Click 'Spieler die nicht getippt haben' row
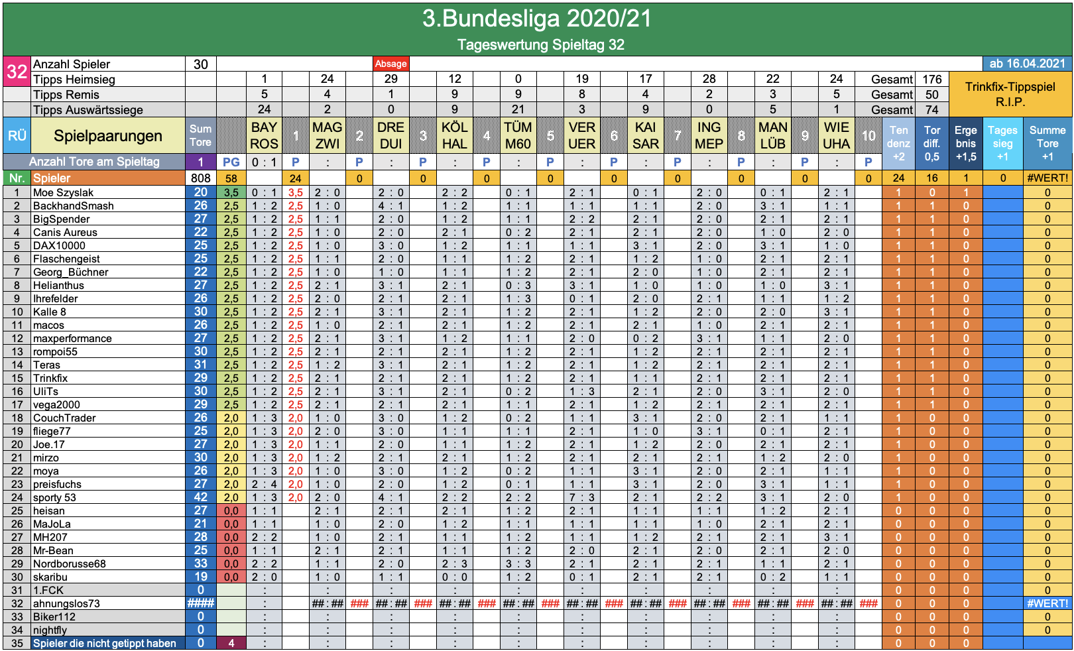This screenshot has width=1074, height=651. pyautogui.click(x=108, y=643)
